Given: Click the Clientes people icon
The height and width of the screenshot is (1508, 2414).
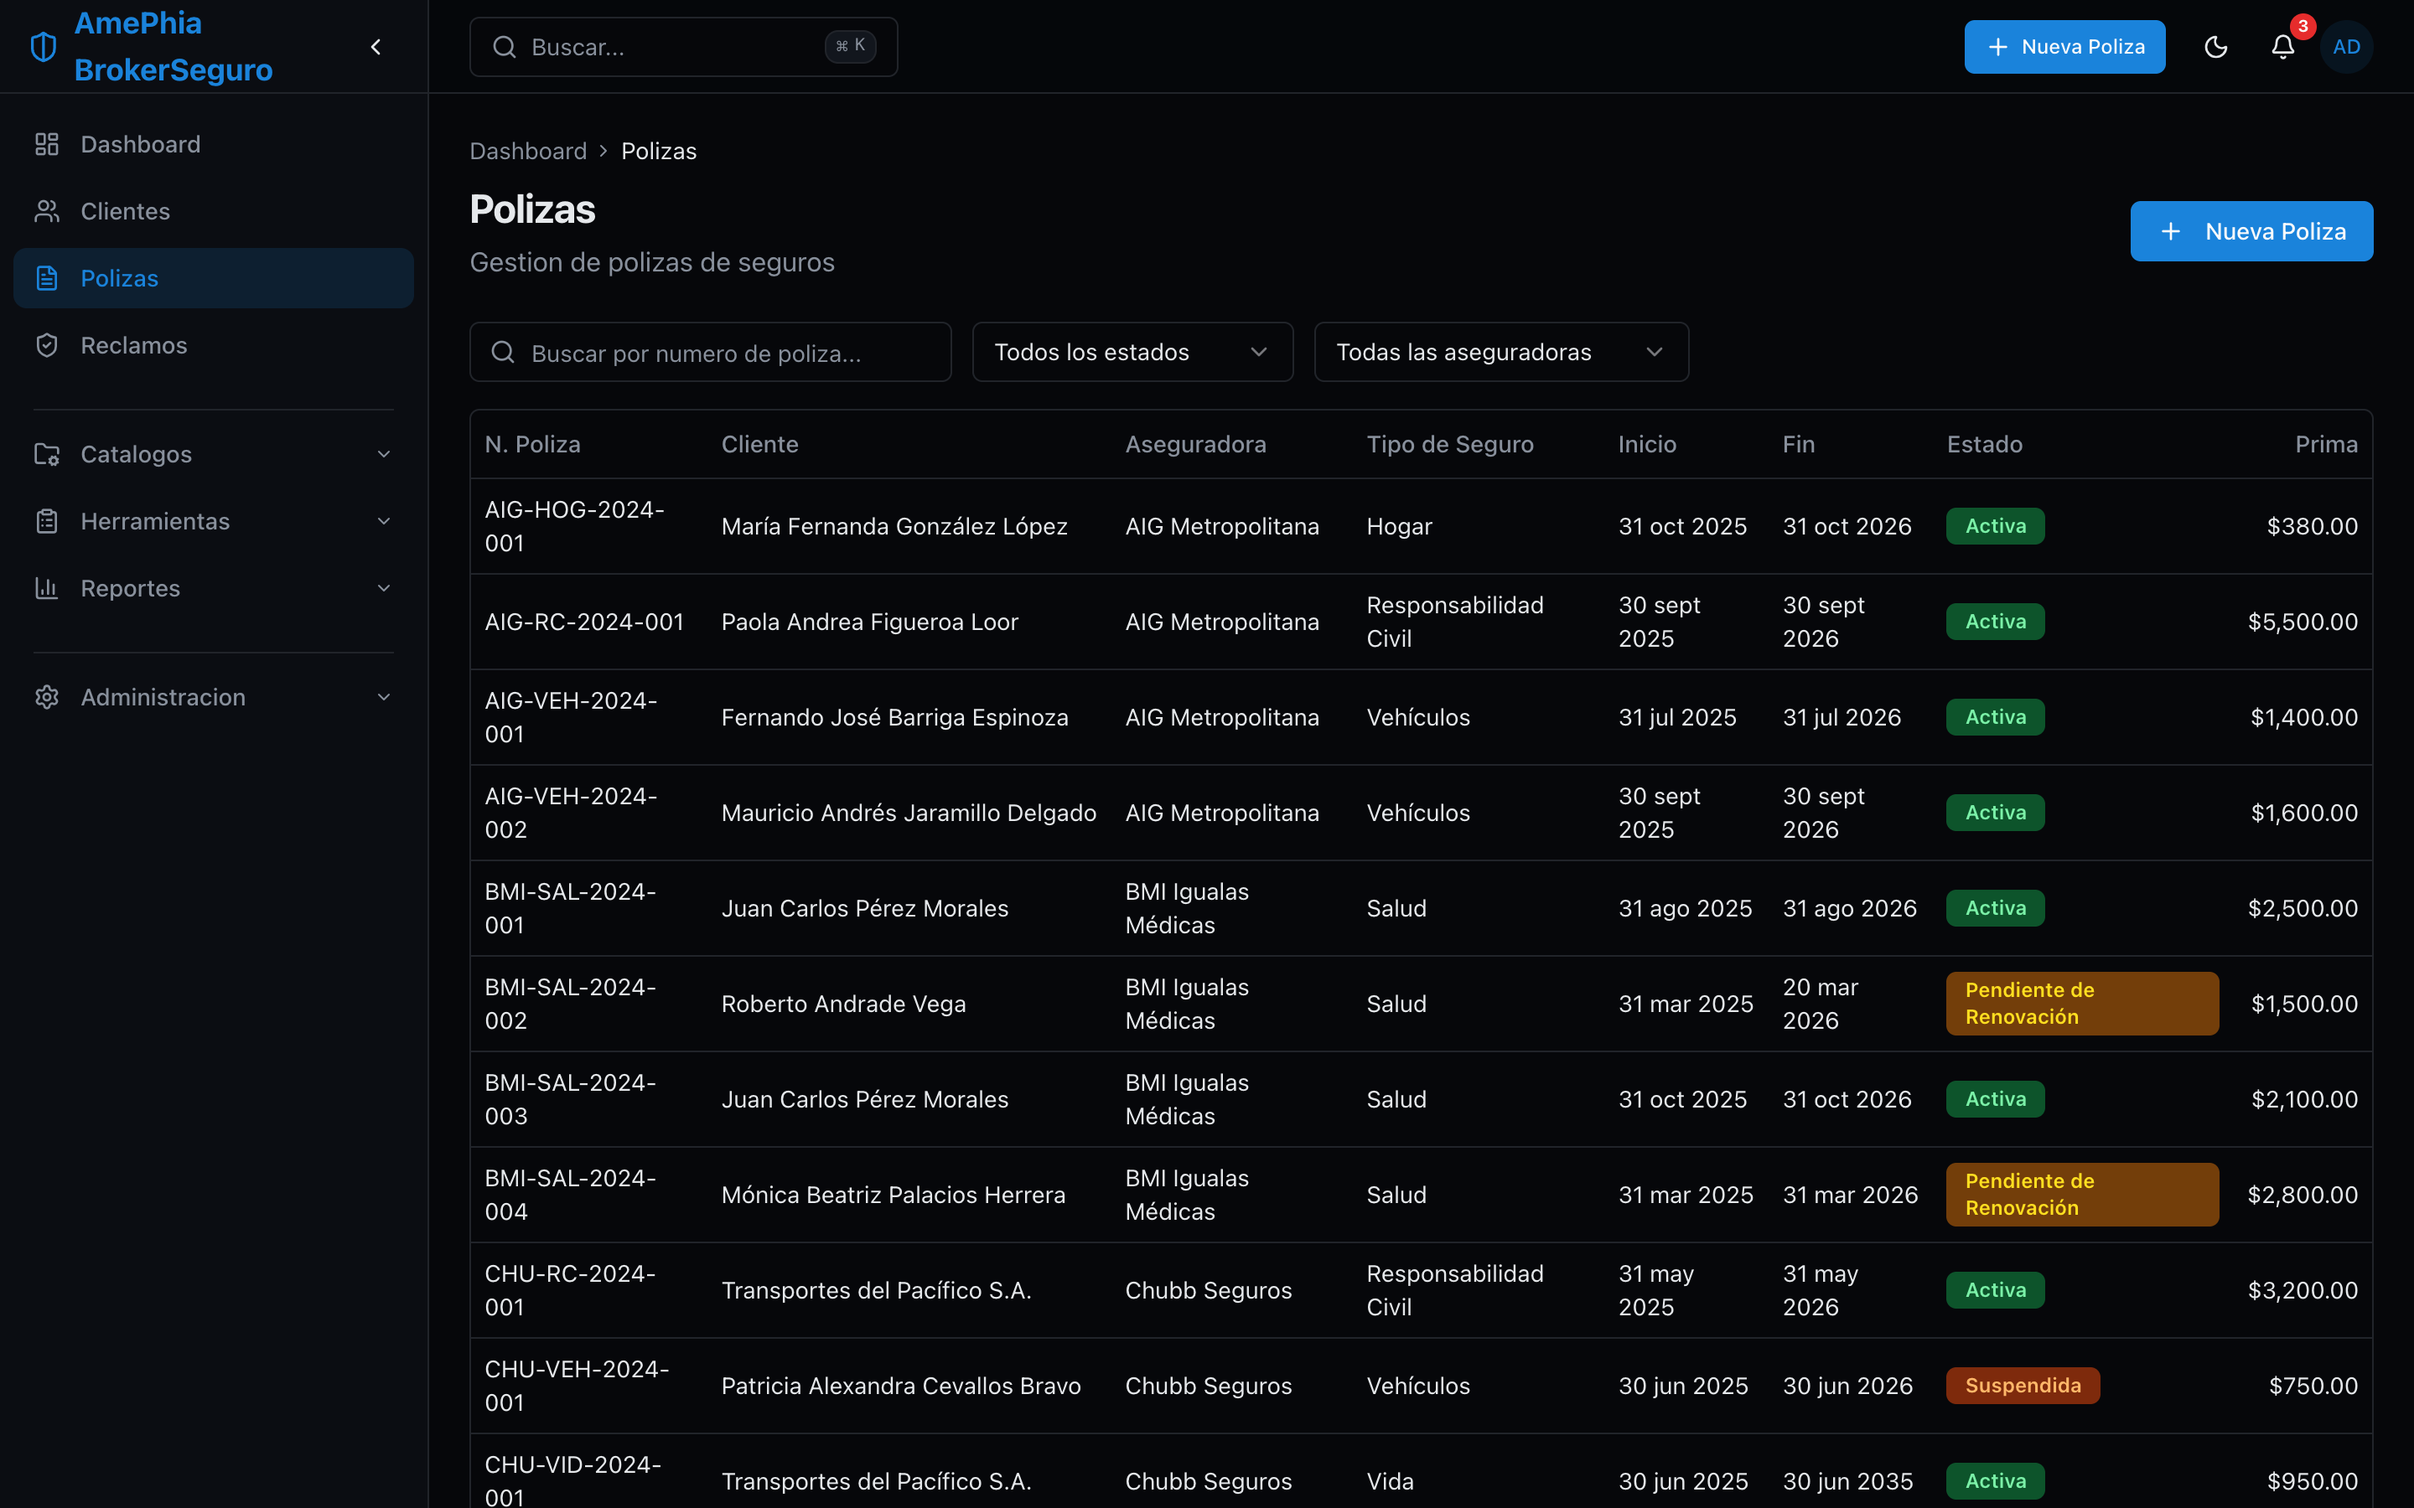Looking at the screenshot, I should (47, 211).
